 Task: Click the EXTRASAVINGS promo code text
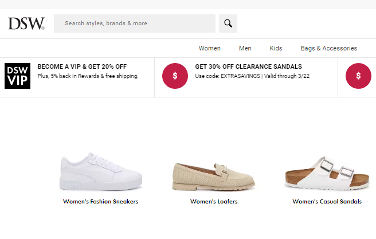coord(240,76)
